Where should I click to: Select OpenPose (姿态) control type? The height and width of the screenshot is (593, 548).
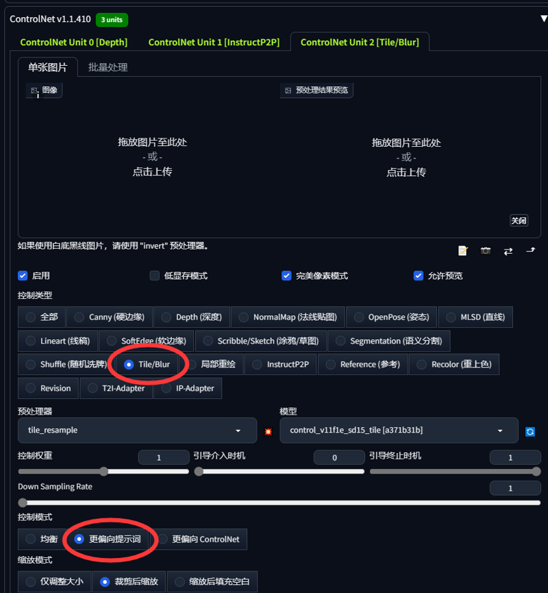(392, 317)
